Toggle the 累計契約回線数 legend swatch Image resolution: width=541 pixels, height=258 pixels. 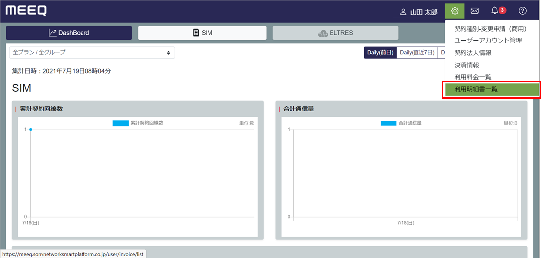point(121,123)
